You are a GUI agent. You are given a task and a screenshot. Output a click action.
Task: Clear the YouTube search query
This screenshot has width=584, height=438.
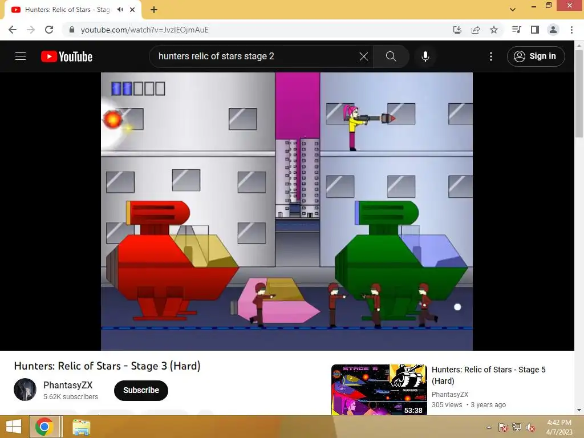point(363,56)
